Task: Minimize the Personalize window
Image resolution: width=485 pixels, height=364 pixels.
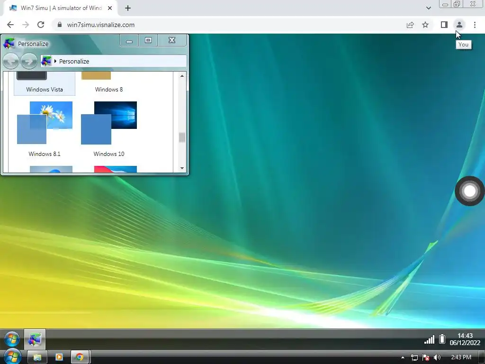Action: [129, 40]
